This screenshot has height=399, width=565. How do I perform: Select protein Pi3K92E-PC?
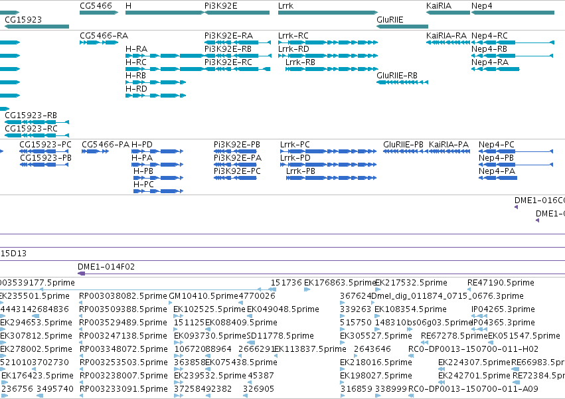pyautogui.click(x=235, y=178)
